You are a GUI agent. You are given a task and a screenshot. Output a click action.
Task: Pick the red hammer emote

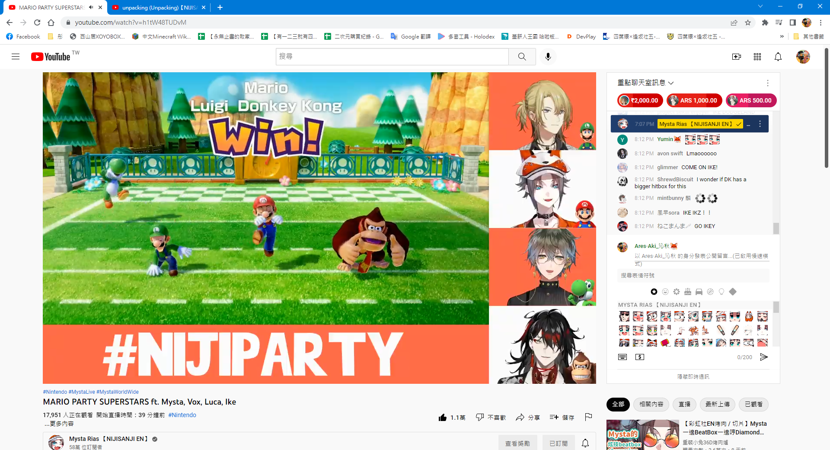click(666, 343)
